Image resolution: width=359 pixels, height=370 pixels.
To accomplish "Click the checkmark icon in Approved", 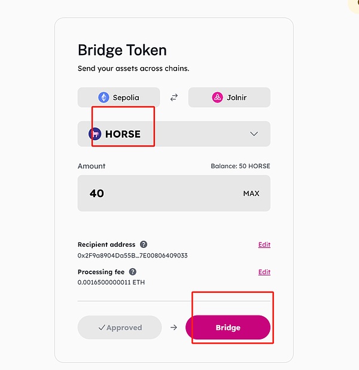I will 102,327.
